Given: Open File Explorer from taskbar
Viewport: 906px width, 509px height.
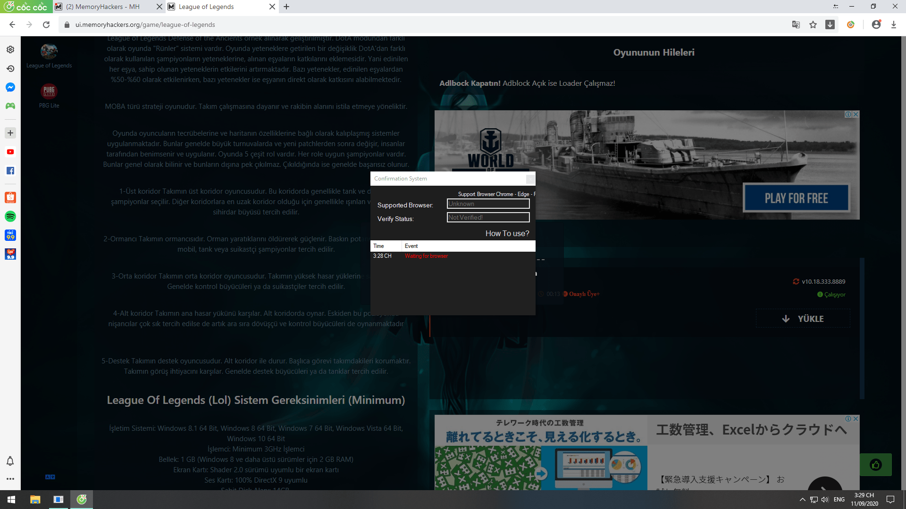Looking at the screenshot, I should coord(35,500).
